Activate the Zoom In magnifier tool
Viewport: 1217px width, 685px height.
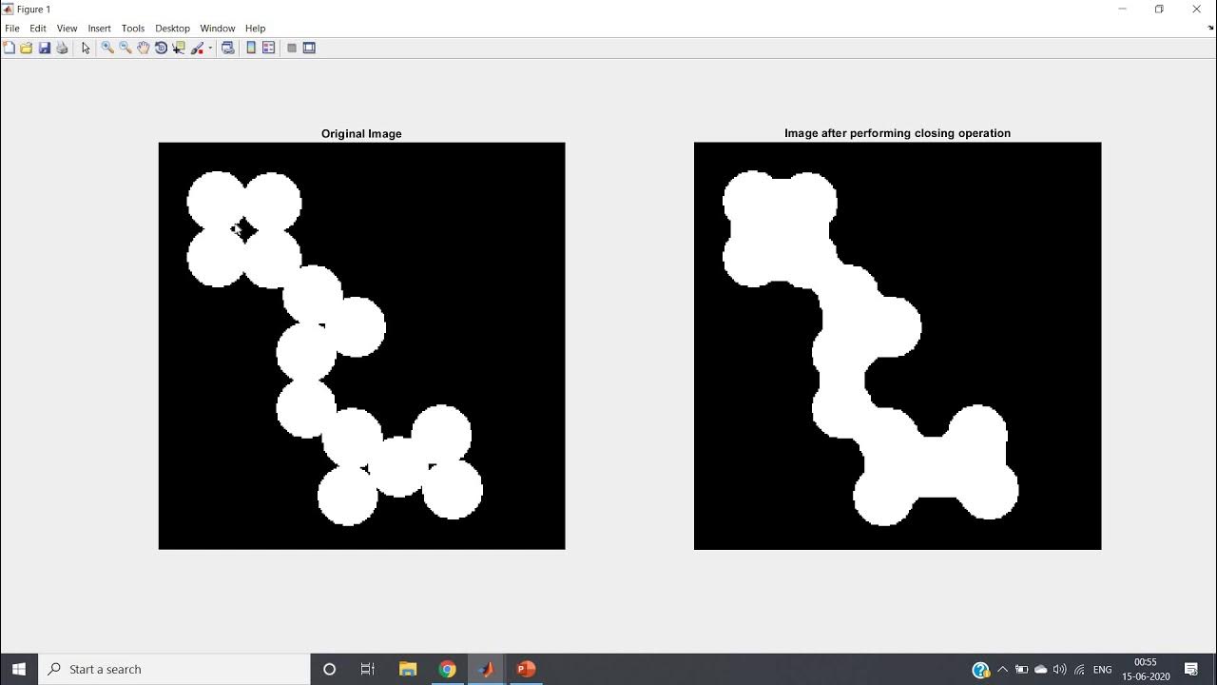[107, 48]
